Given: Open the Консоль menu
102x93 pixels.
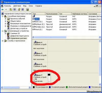Looking at the screenshot, I should [7, 6].
